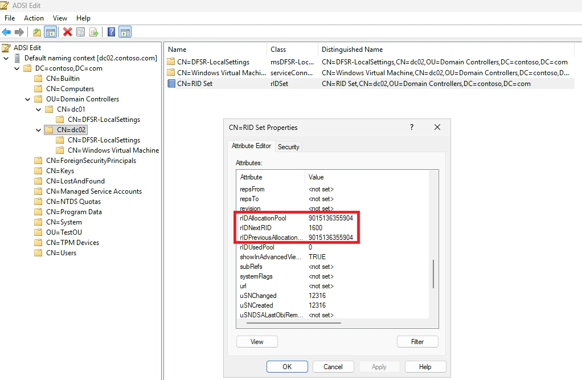
Task: Select the Attribute Editor tab
Action: click(x=251, y=146)
